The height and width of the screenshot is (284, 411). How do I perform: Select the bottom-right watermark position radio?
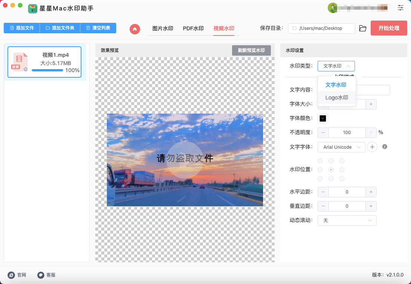[342, 179]
